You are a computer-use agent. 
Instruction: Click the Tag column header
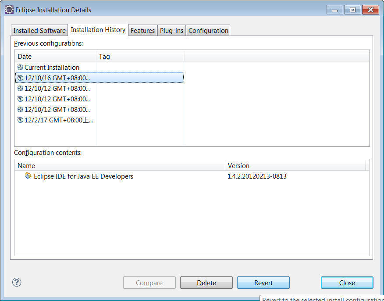click(x=140, y=56)
